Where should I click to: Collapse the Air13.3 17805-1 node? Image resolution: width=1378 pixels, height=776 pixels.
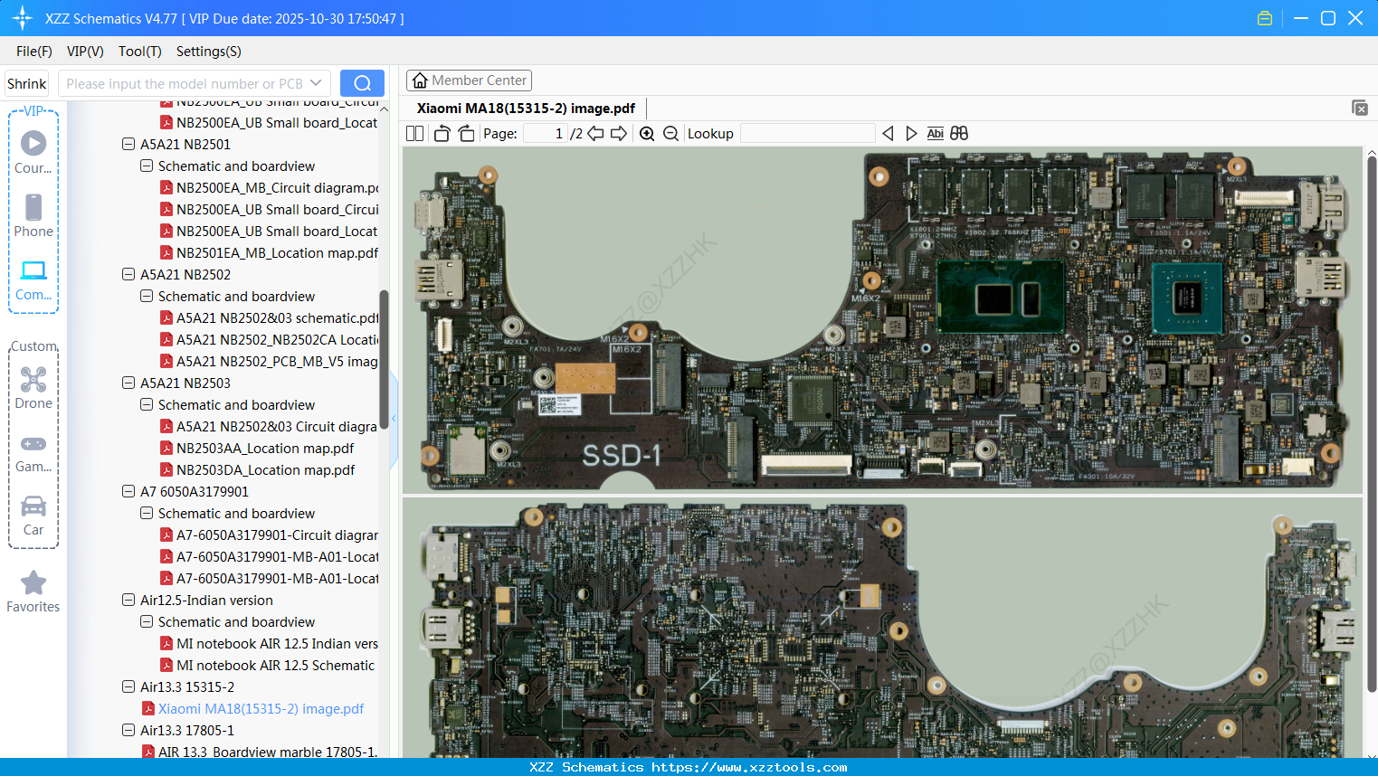click(x=128, y=731)
